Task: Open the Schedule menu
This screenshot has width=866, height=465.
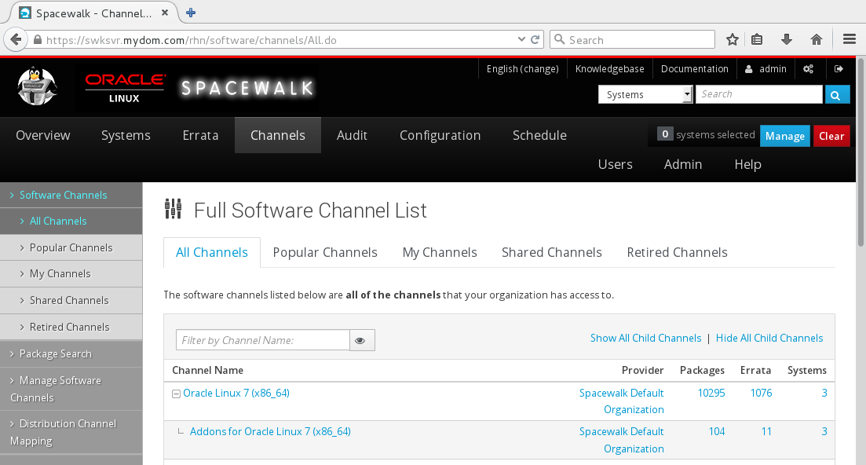Action: click(x=539, y=135)
